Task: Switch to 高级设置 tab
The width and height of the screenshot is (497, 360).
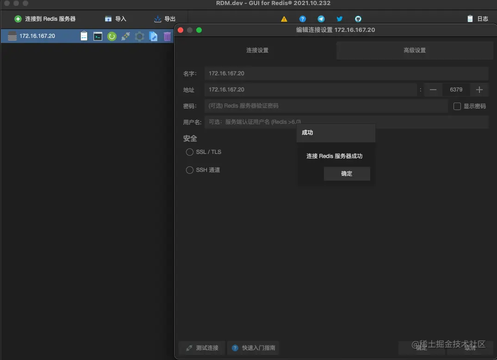Action: coord(415,50)
